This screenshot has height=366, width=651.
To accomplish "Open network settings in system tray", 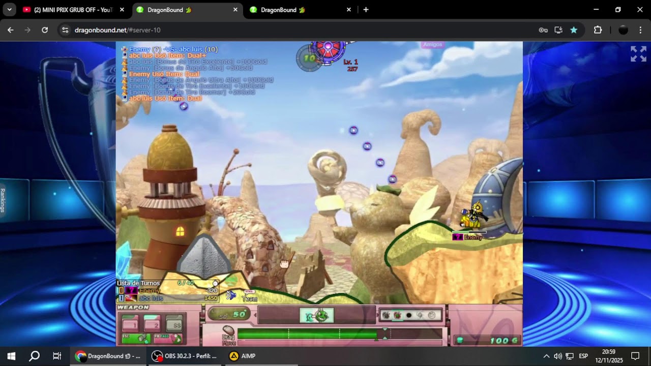I will pos(570,356).
